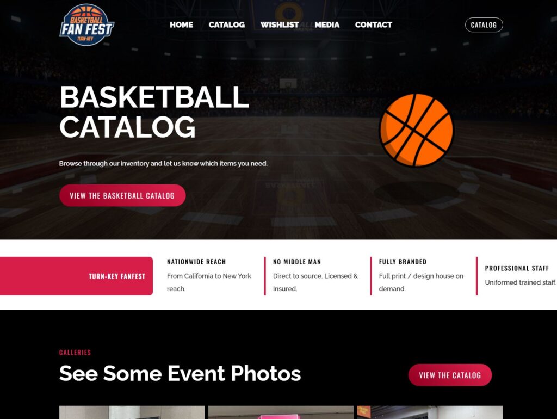Screen dimensions: 557x419
Task: Click the red View the Catalog button
Action: (450, 375)
